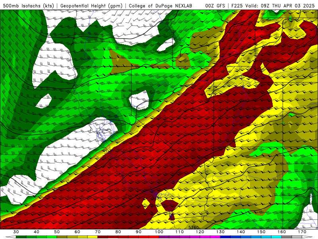Pick the purple swatch starting at 100 kts

click(164, 237)
